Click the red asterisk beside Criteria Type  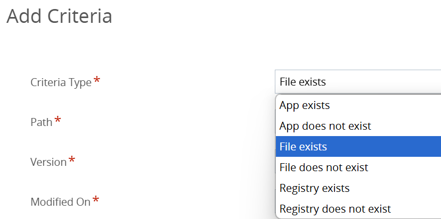pyautogui.click(x=97, y=80)
